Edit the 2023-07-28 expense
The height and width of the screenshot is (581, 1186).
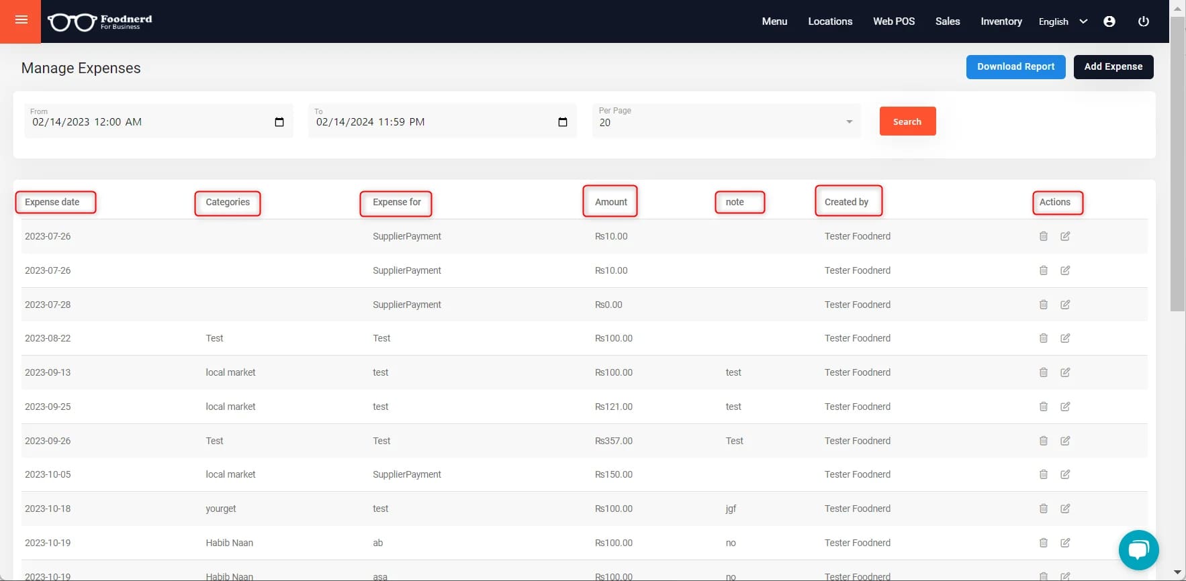(x=1065, y=305)
